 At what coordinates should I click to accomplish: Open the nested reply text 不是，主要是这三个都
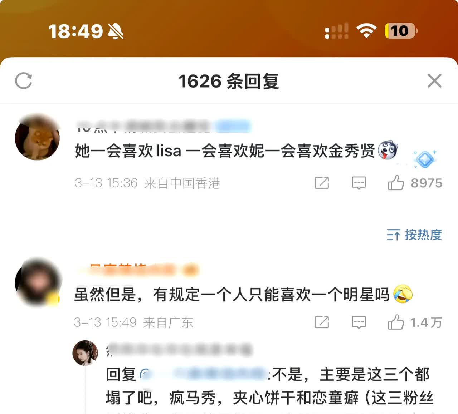pos(351,374)
